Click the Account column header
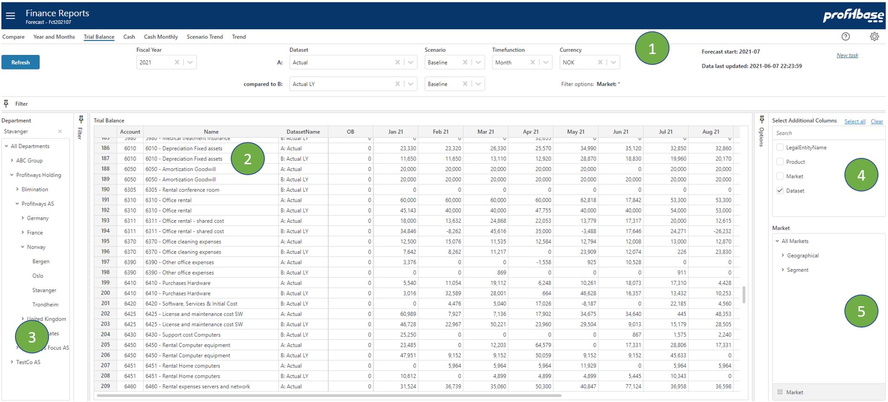 130,132
